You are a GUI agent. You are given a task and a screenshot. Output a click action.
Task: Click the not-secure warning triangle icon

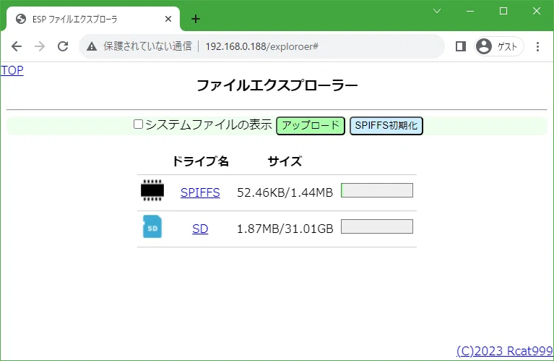pyautogui.click(x=92, y=46)
